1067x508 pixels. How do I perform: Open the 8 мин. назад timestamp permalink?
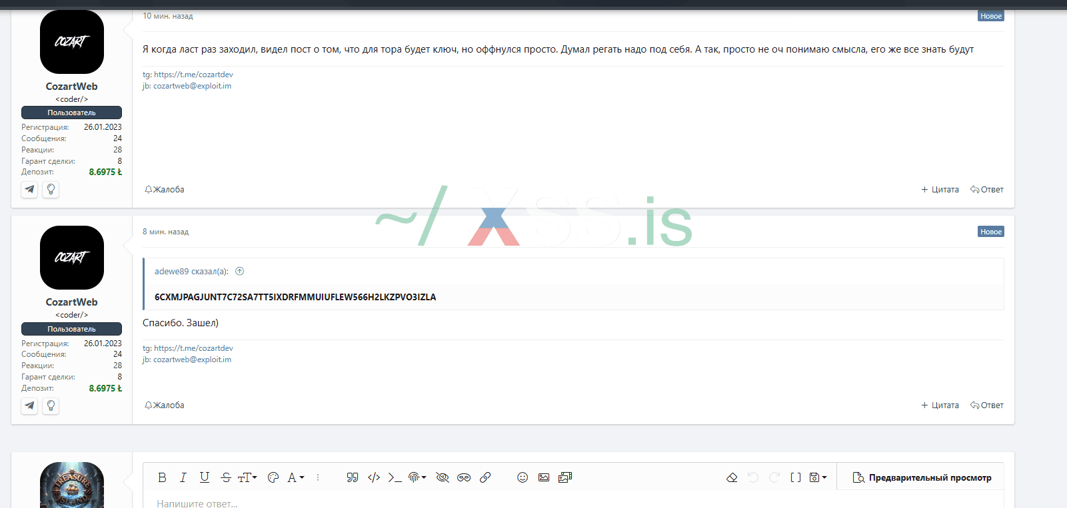(165, 232)
